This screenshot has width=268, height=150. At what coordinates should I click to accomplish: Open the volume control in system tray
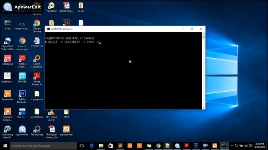point(246,146)
